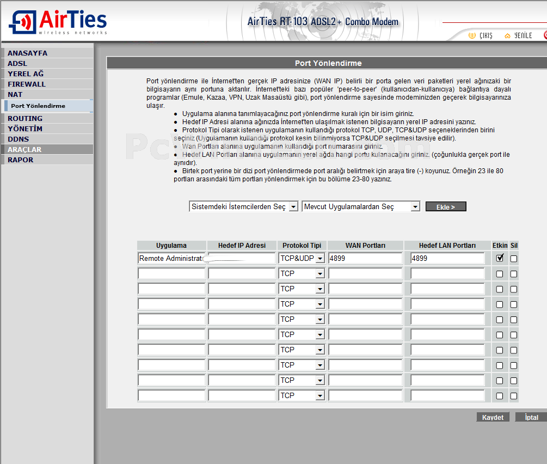This screenshot has width=547, height=464.
Task: Click the WAN Portları field containing 4899
Action: click(365, 258)
